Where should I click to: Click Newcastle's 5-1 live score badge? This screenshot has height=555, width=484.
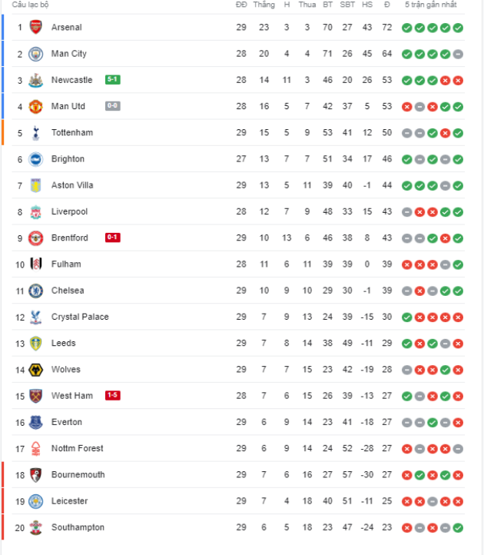tap(113, 80)
